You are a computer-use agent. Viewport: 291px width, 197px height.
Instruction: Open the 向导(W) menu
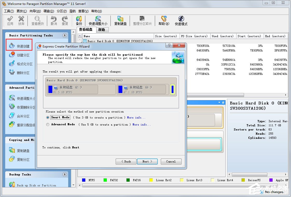35,11
